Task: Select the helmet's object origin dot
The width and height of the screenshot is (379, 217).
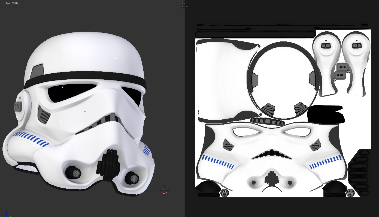Action: [x=85, y=111]
